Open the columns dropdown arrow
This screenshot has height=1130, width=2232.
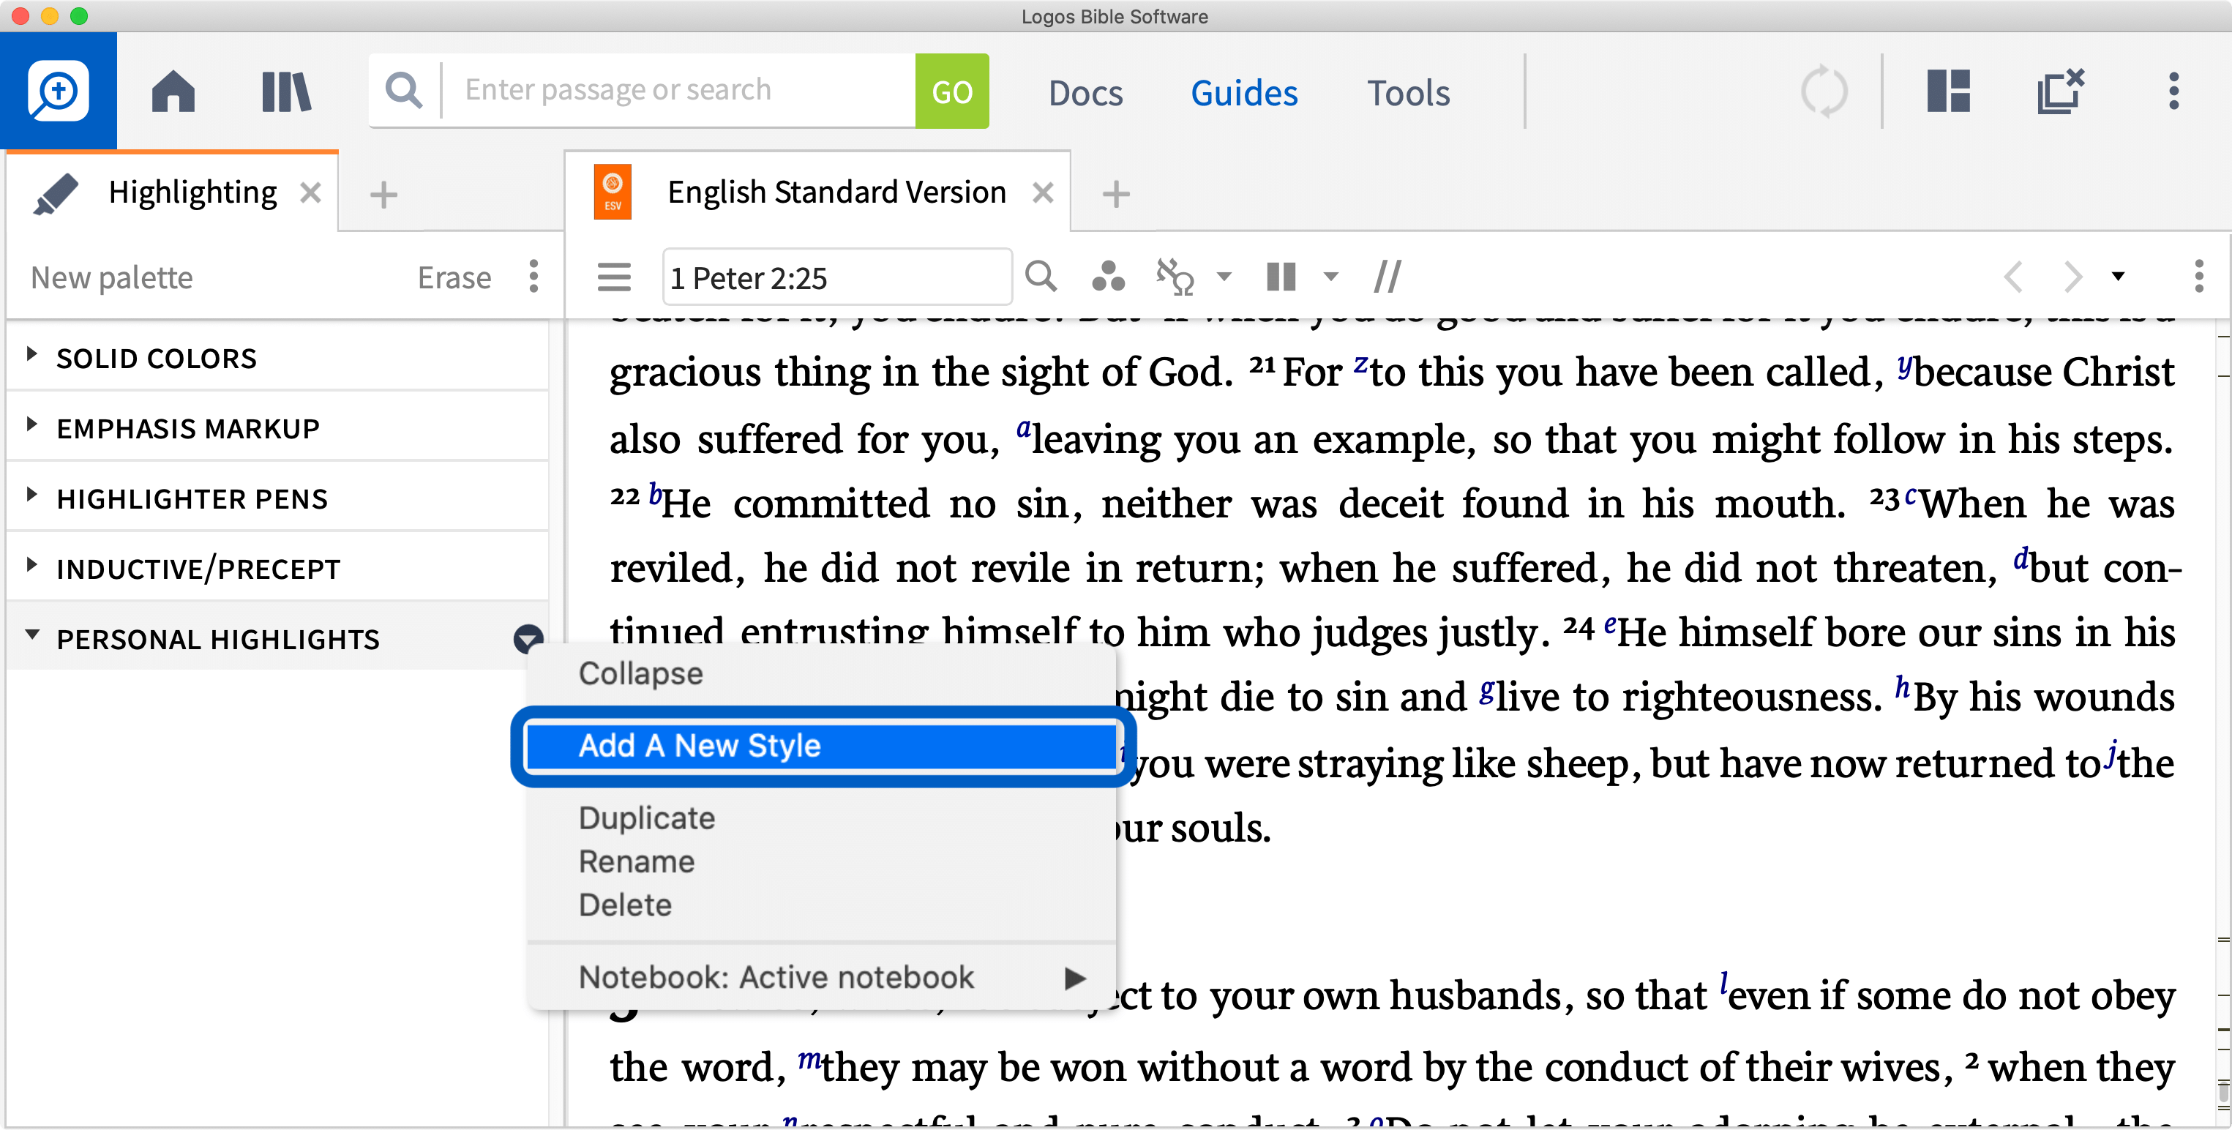tap(1331, 277)
